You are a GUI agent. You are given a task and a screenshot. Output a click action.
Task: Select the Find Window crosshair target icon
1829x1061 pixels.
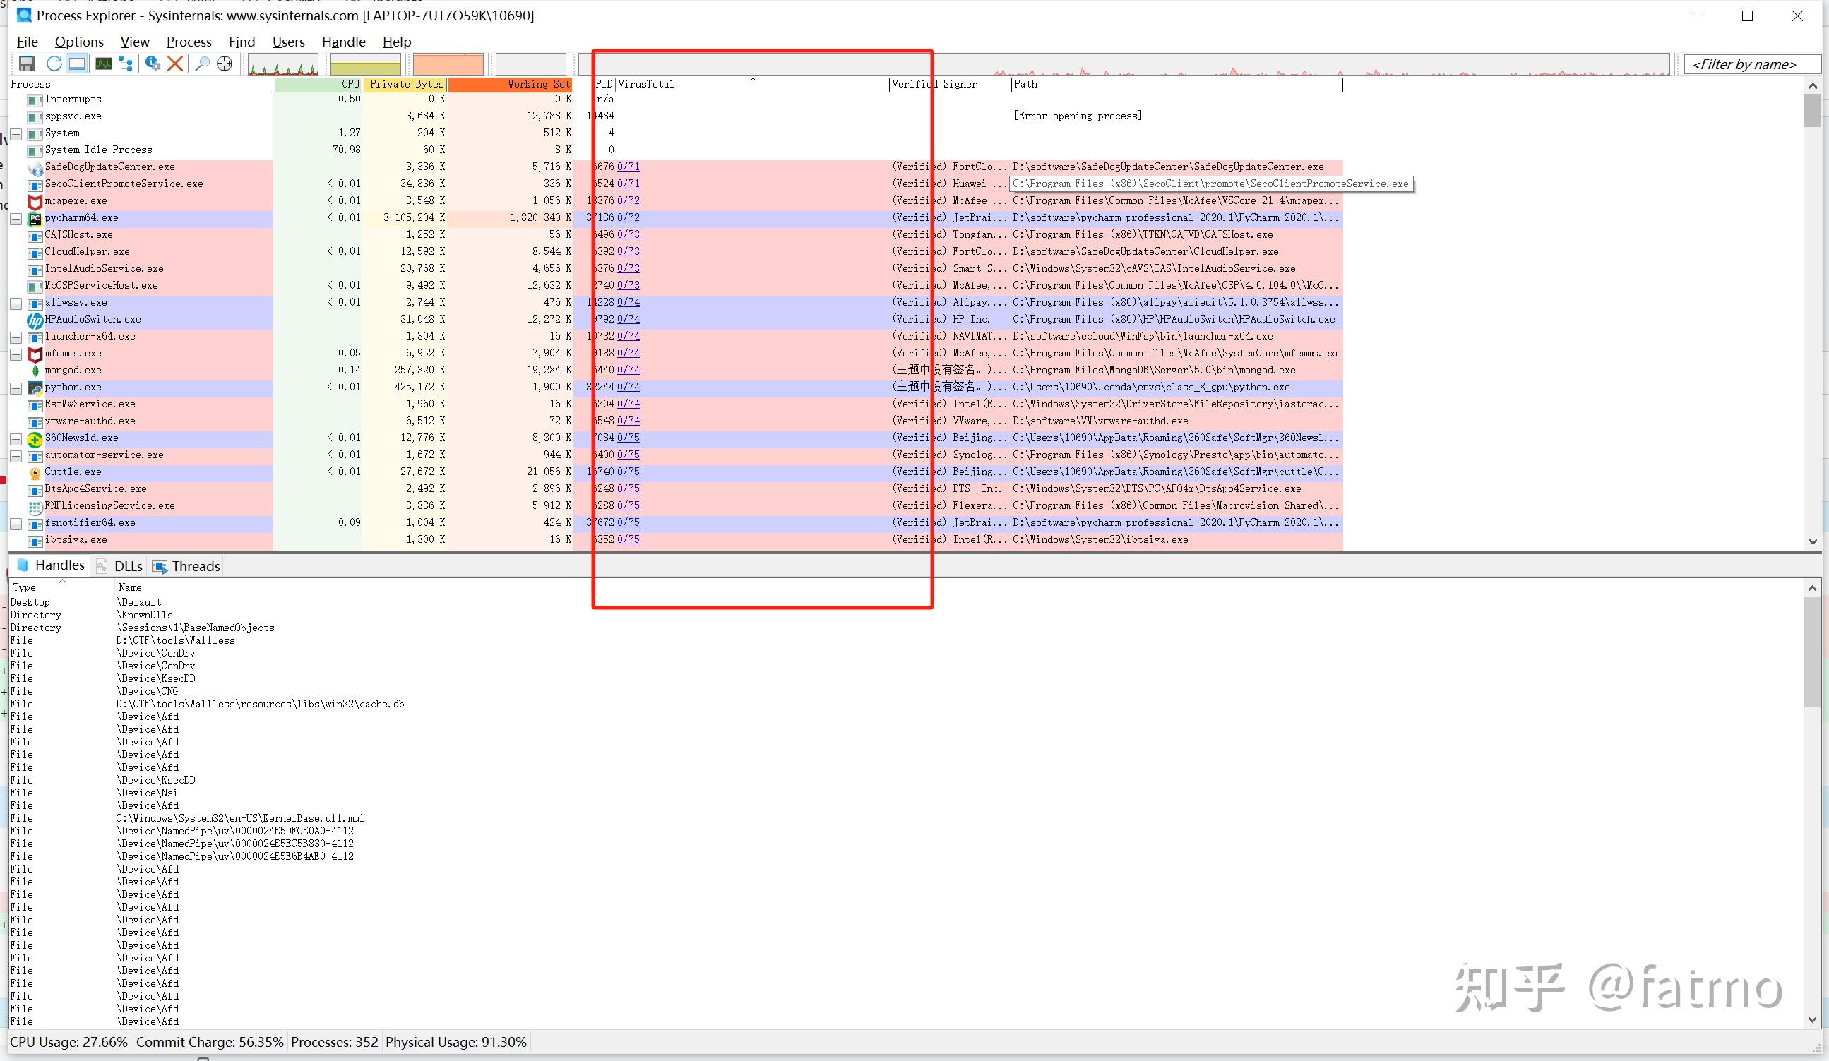[x=225, y=64]
